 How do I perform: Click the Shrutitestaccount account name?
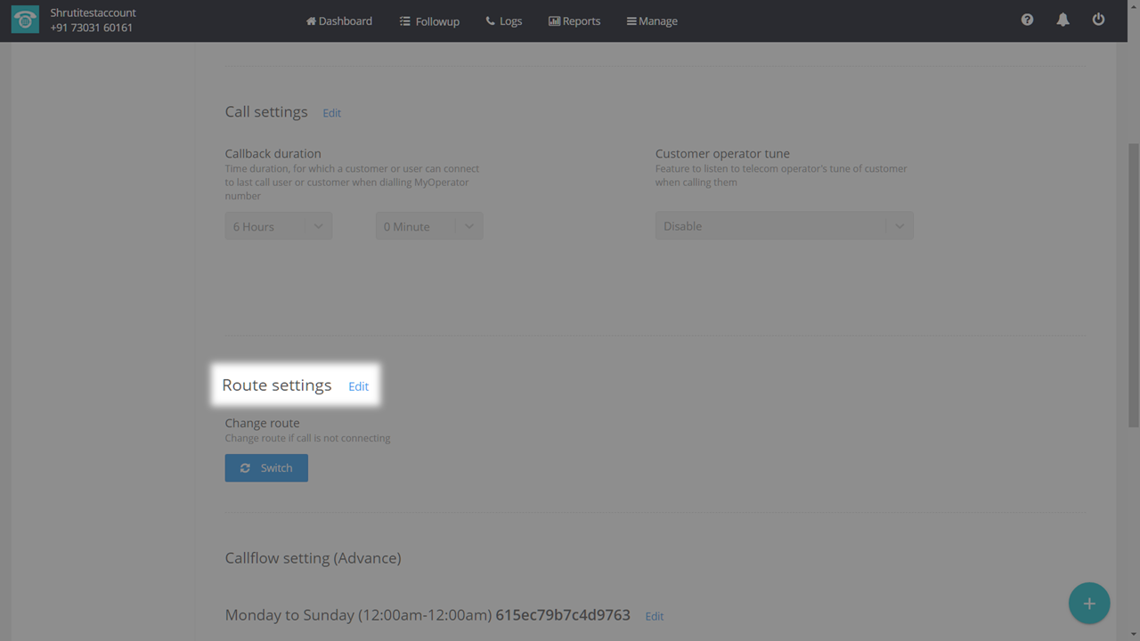93,13
